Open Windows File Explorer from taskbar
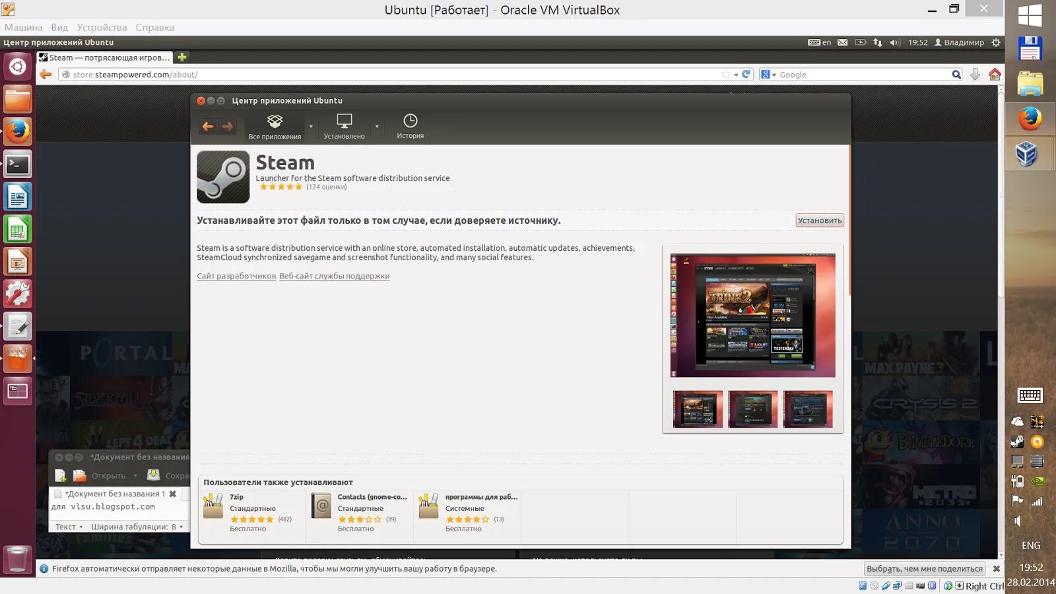 [1030, 84]
